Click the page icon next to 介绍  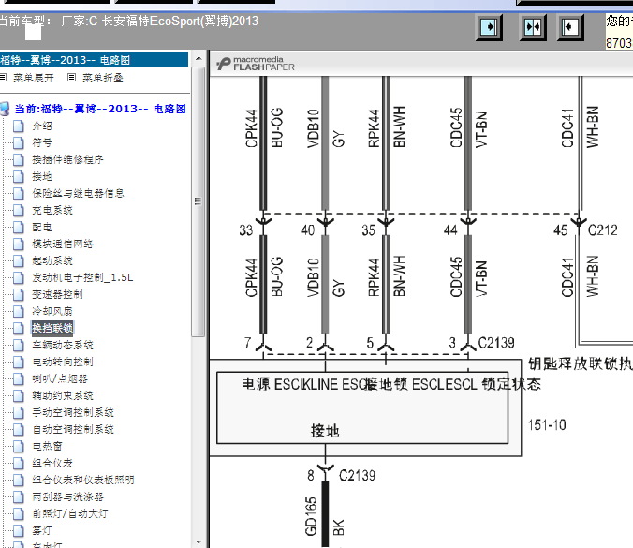18,126
